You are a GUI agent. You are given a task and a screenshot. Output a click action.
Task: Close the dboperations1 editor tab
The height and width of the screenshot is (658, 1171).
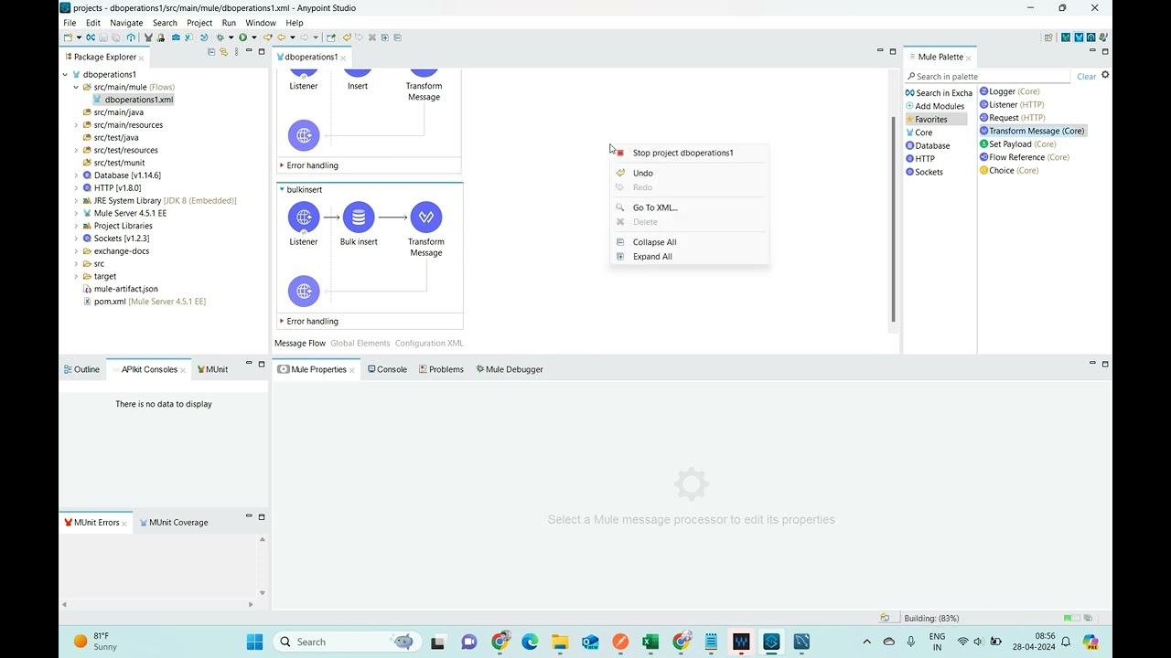click(x=344, y=58)
